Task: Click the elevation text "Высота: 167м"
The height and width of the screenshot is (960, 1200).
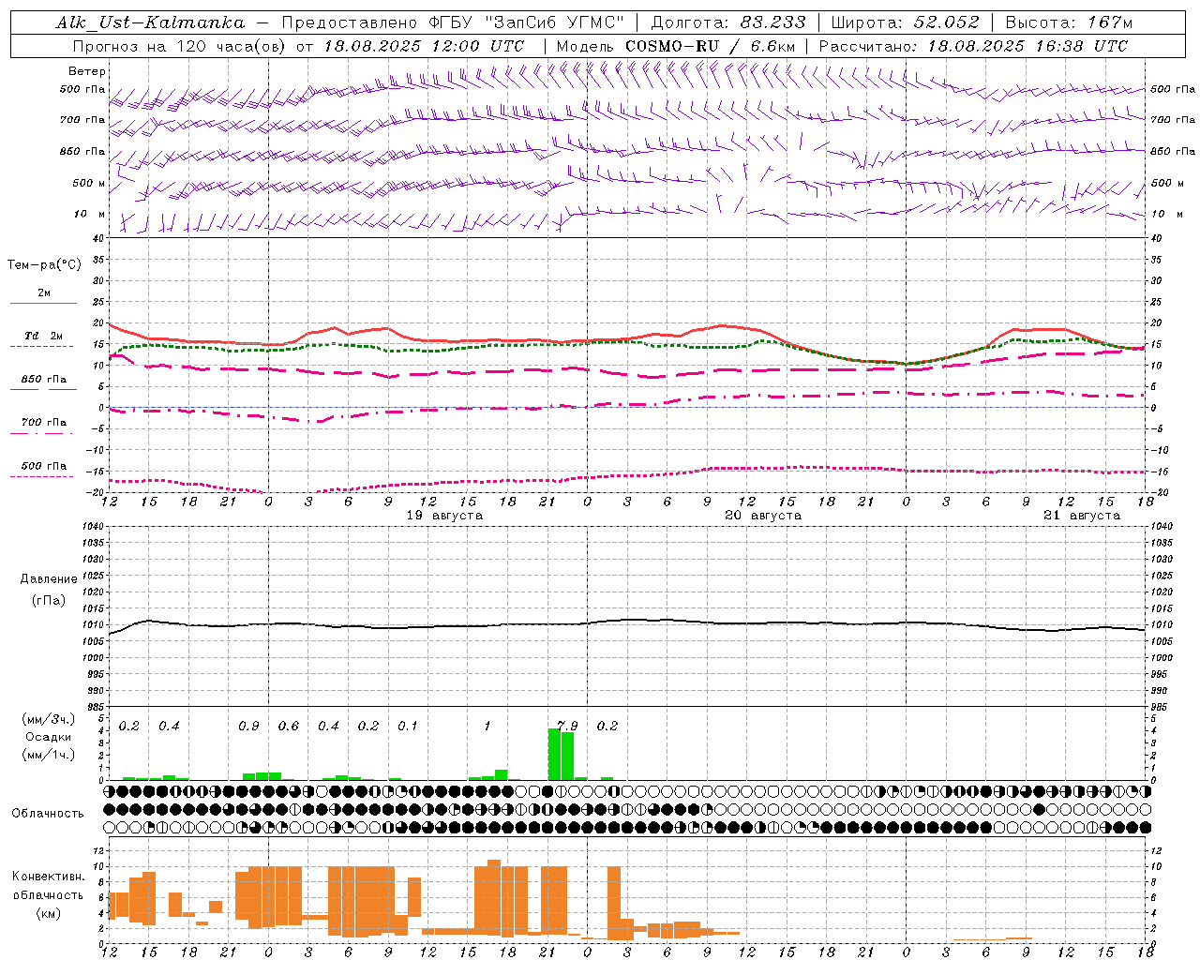Action: coord(1069,22)
